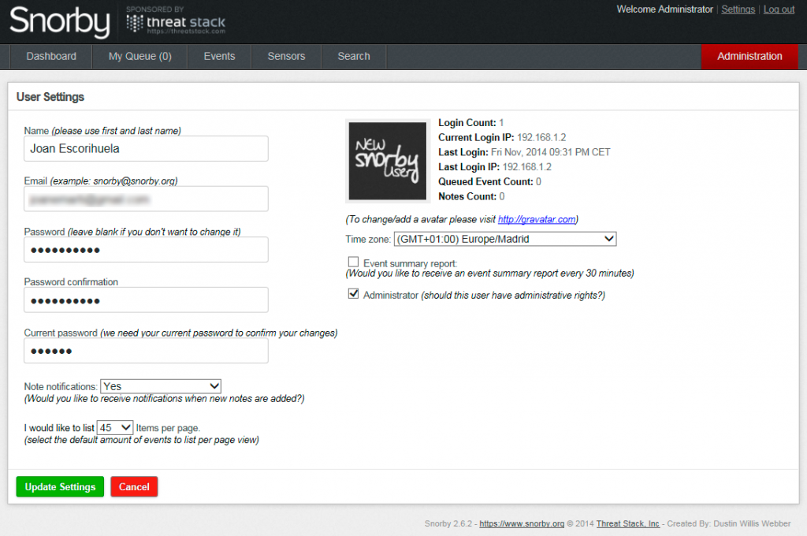Follow the gravatar.com link

(537, 219)
